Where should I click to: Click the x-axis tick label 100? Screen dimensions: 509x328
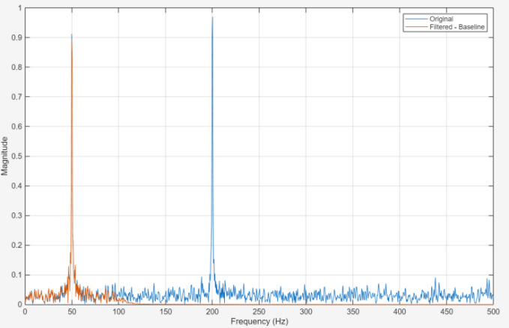118,311
